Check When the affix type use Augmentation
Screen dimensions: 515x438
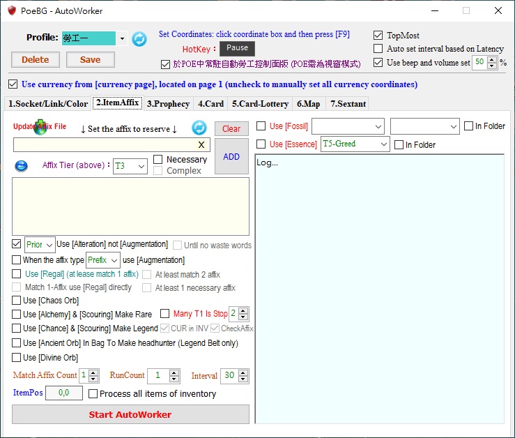[16, 259]
